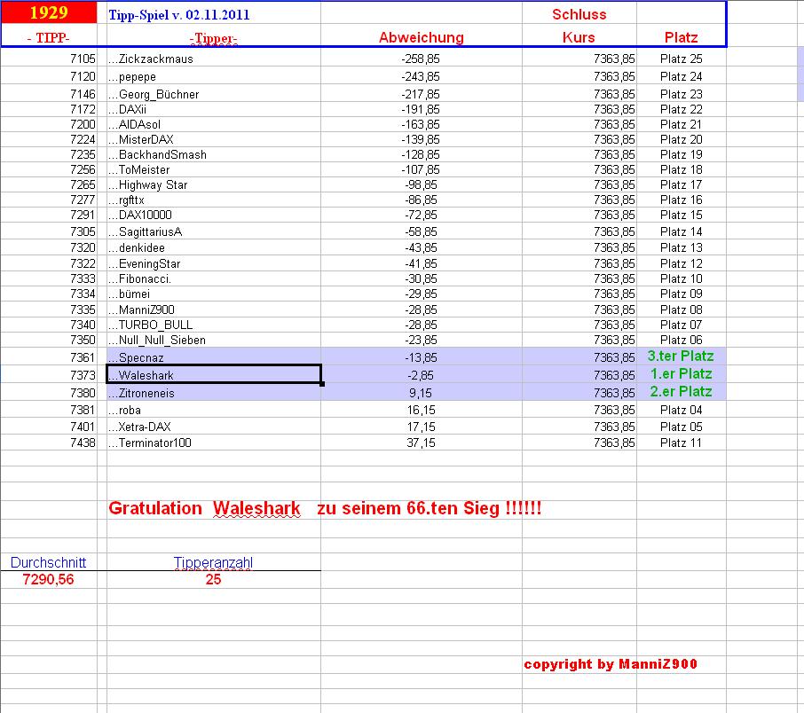Select the BackhandSmash cell

(x=213, y=154)
